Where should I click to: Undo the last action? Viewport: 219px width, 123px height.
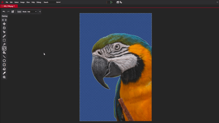[4, 12]
